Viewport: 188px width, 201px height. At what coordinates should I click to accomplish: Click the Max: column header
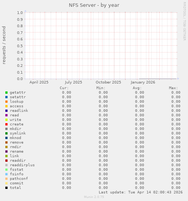coord(173,88)
